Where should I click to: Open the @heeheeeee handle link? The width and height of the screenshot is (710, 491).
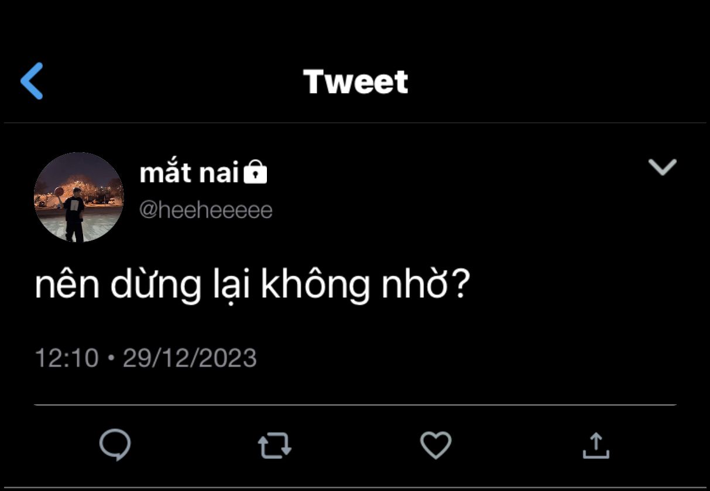tap(206, 210)
